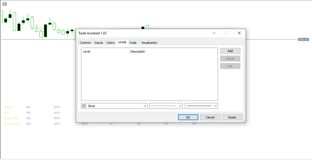Click the chart table icon at top-left
This screenshot has width=312, height=160.
[4, 4]
